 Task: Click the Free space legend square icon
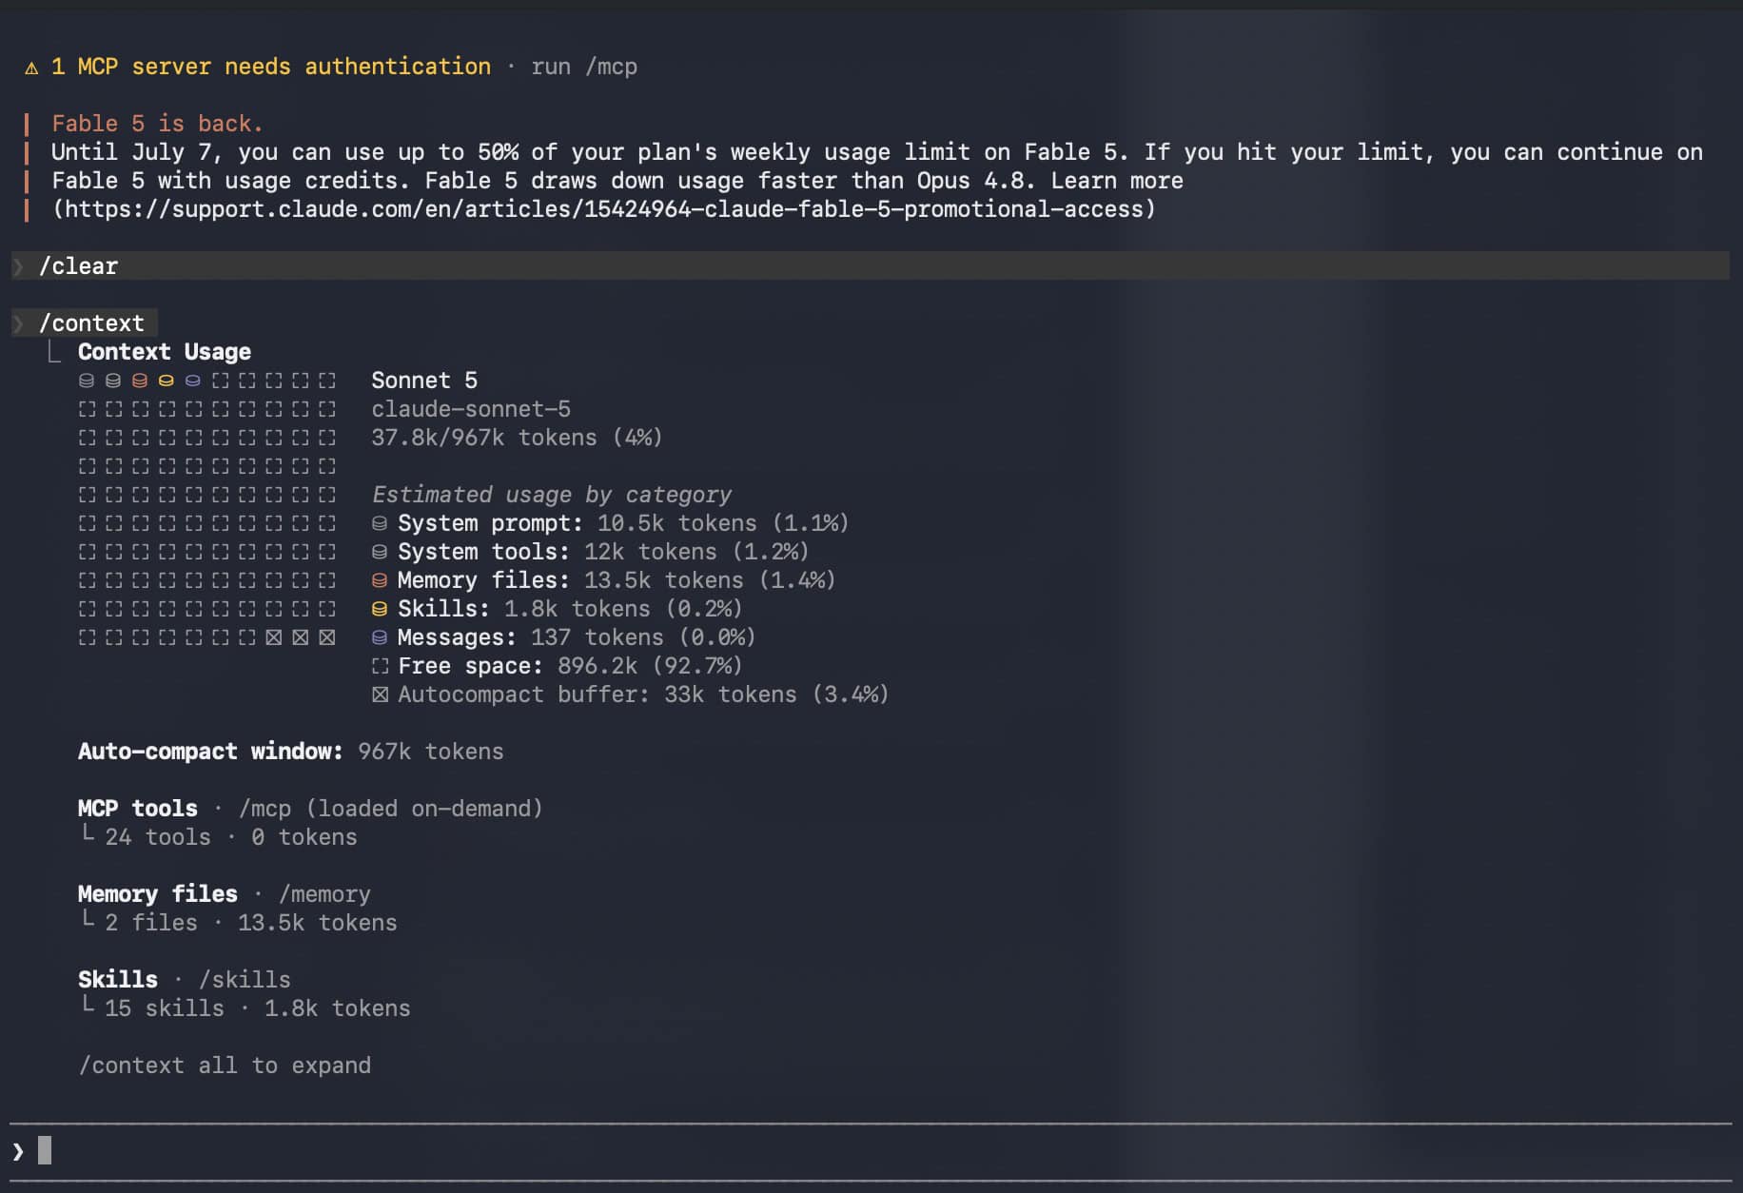[x=380, y=666]
